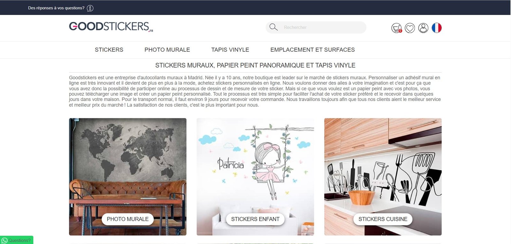Open the 'Des réponses à vos questions?' link
This screenshot has height=244, width=511.
56,8
